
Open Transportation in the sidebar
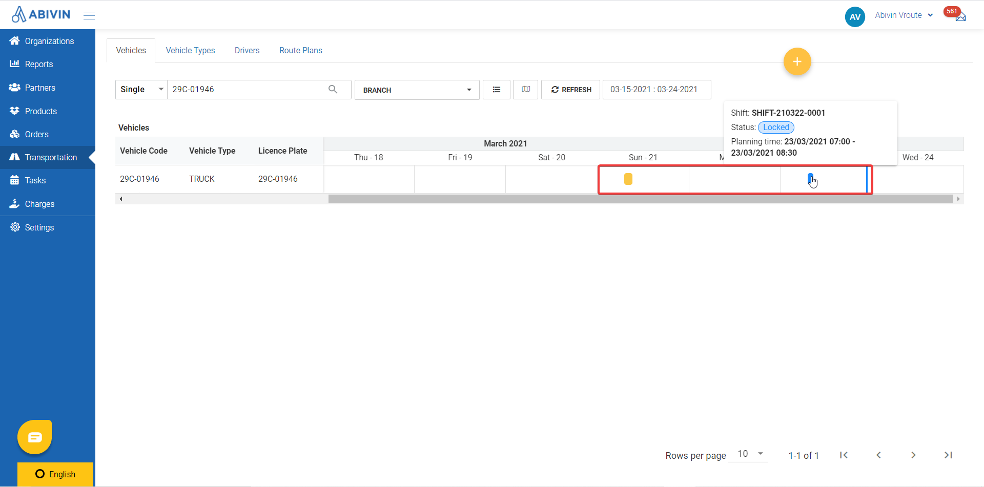click(48, 157)
